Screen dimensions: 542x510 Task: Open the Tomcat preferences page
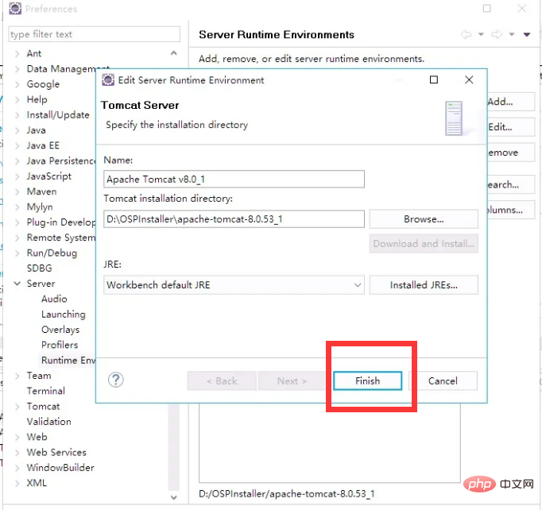[x=43, y=406]
